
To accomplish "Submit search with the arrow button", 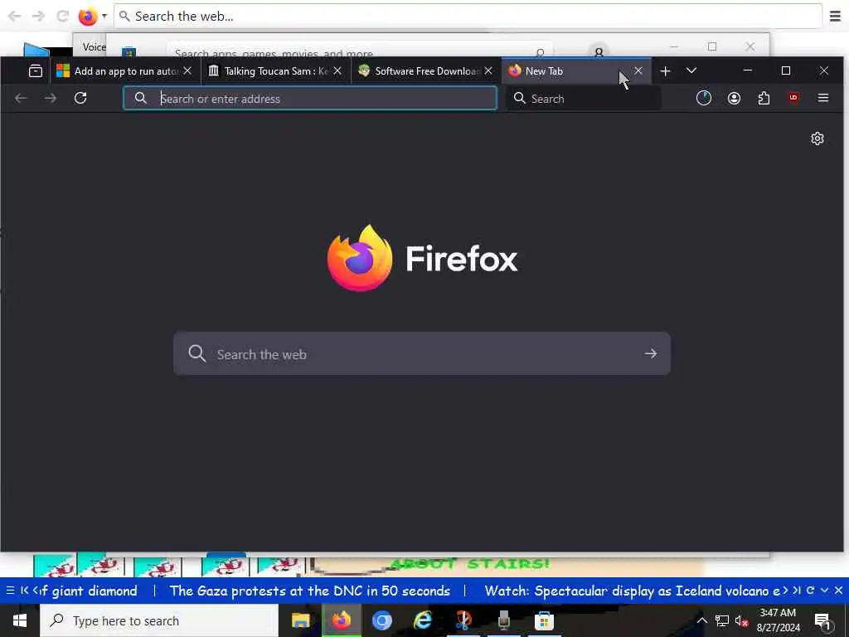I will pyautogui.click(x=651, y=353).
